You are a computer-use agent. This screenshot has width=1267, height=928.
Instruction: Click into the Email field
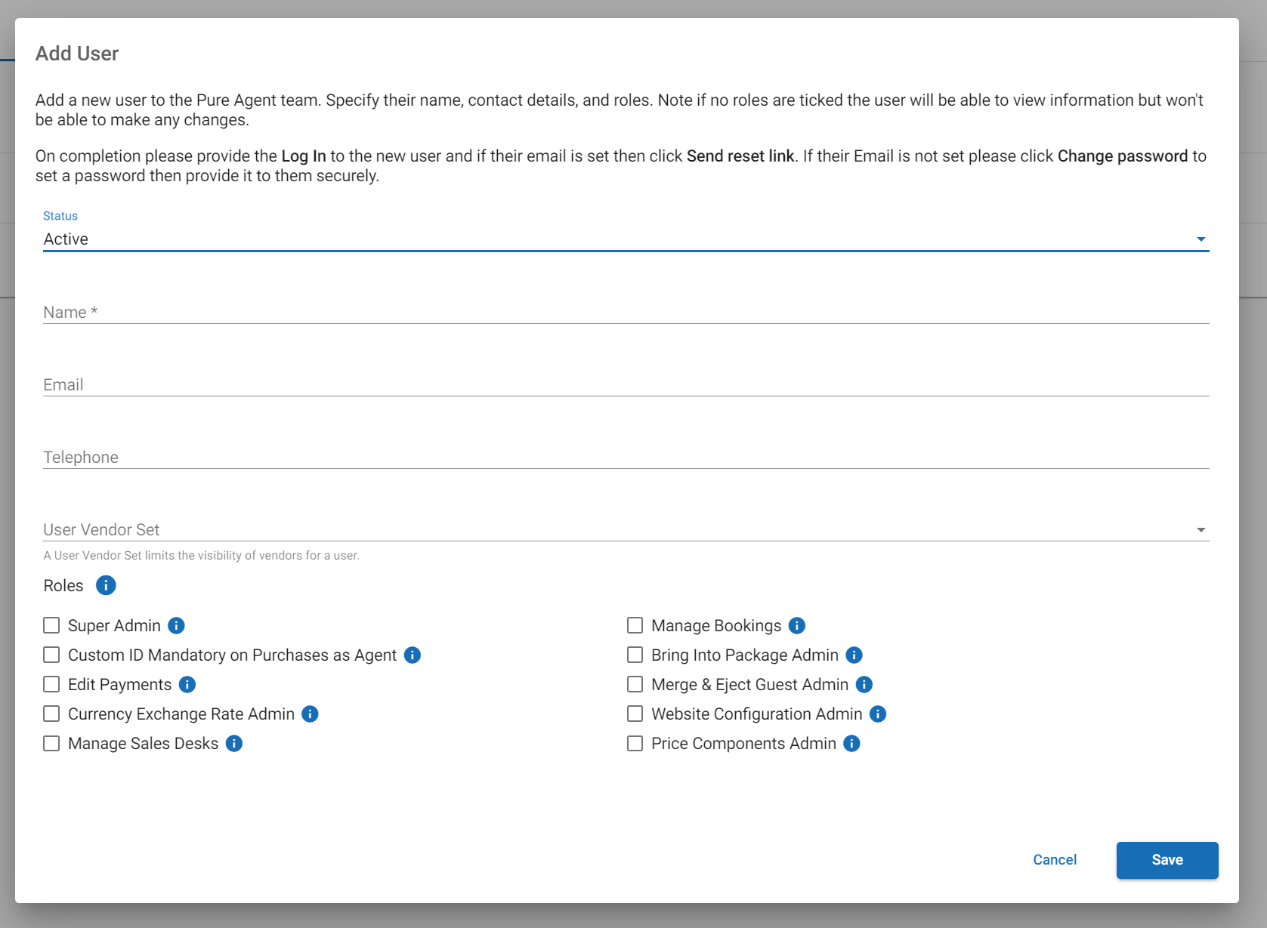626,384
